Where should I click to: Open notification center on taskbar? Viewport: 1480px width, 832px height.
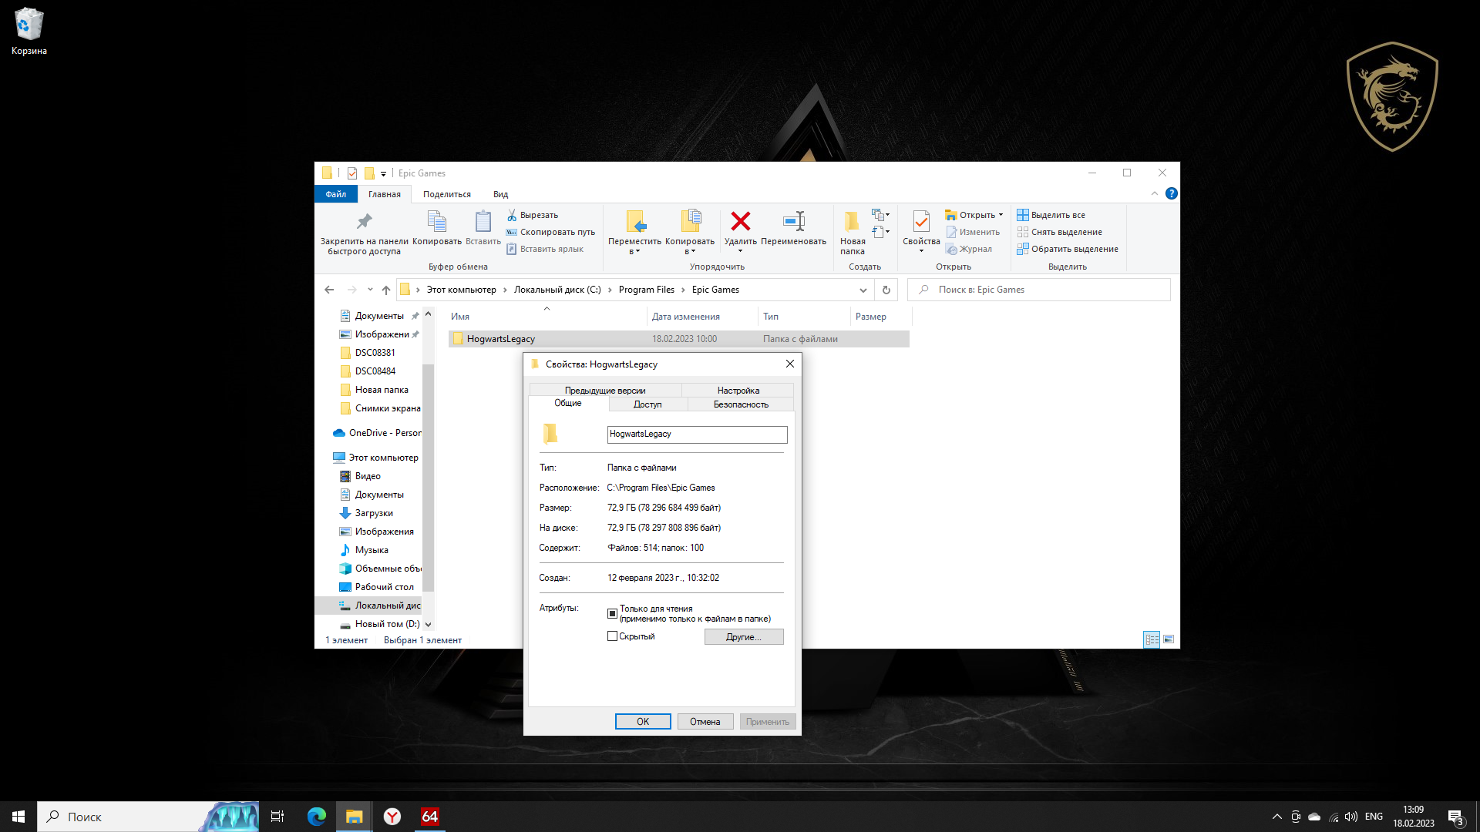1455,817
